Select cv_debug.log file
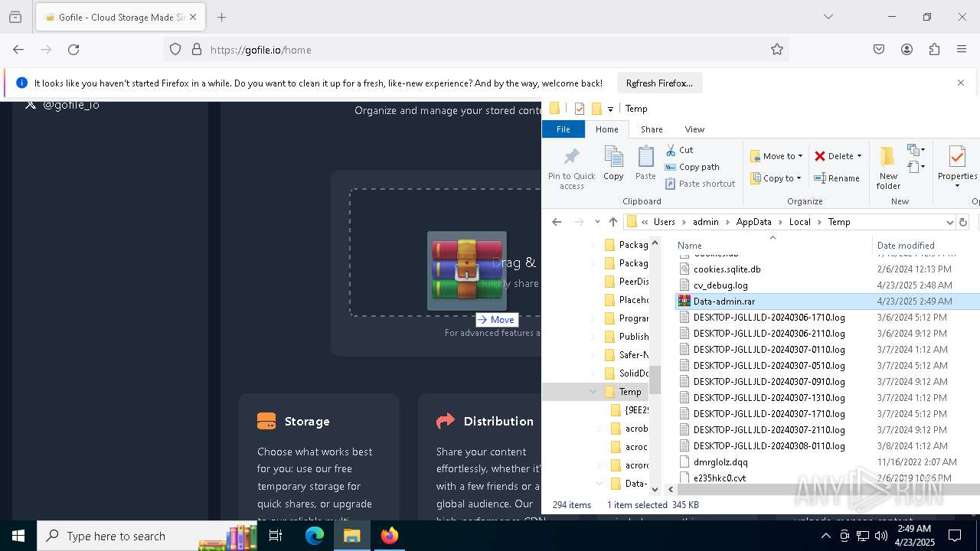The height and width of the screenshot is (551, 980). tap(720, 285)
